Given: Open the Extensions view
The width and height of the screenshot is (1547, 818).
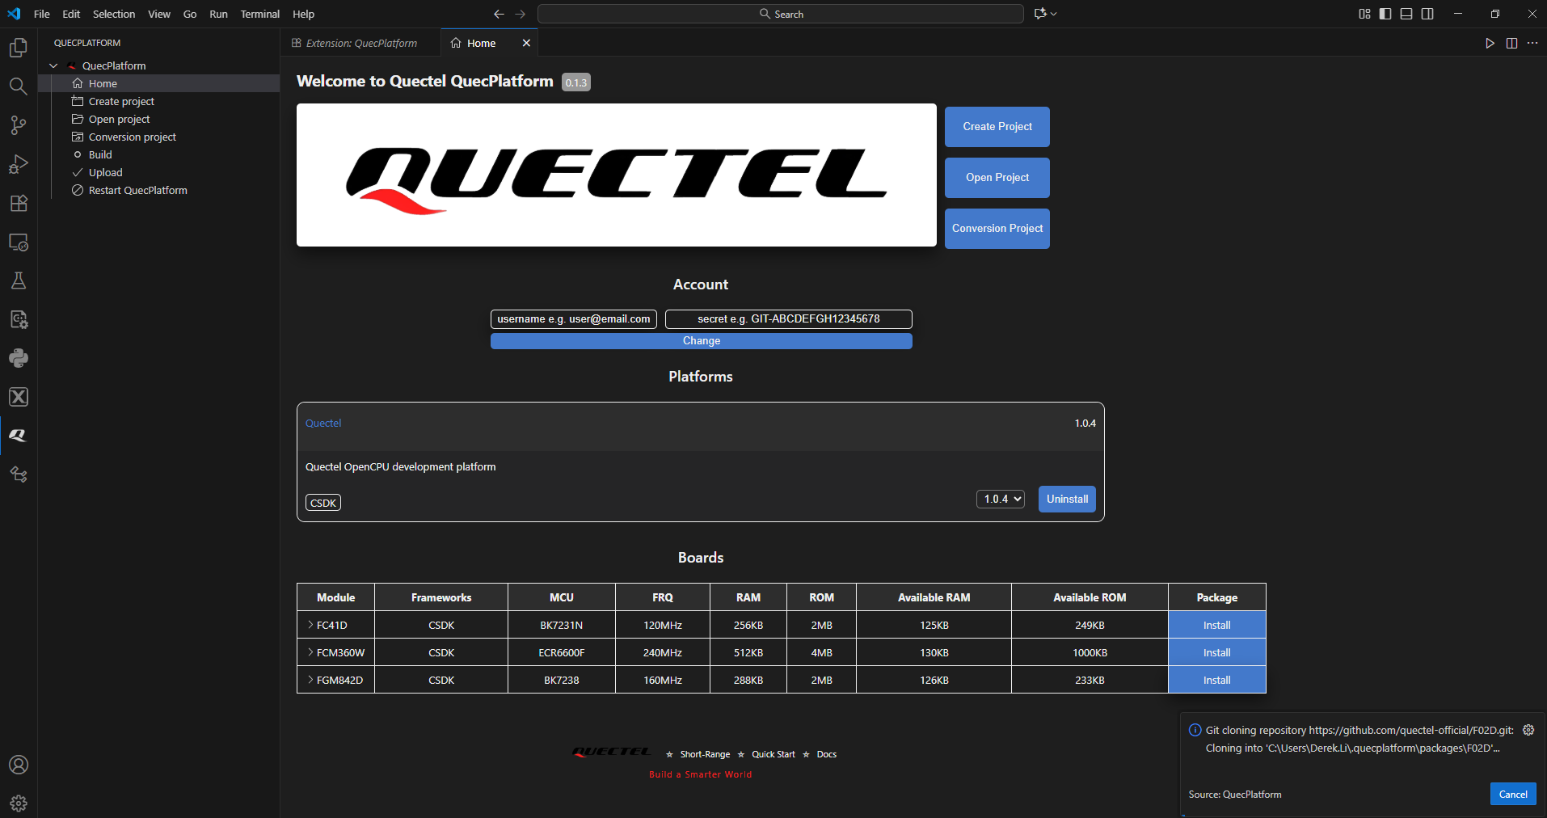Looking at the screenshot, I should tap(18, 203).
